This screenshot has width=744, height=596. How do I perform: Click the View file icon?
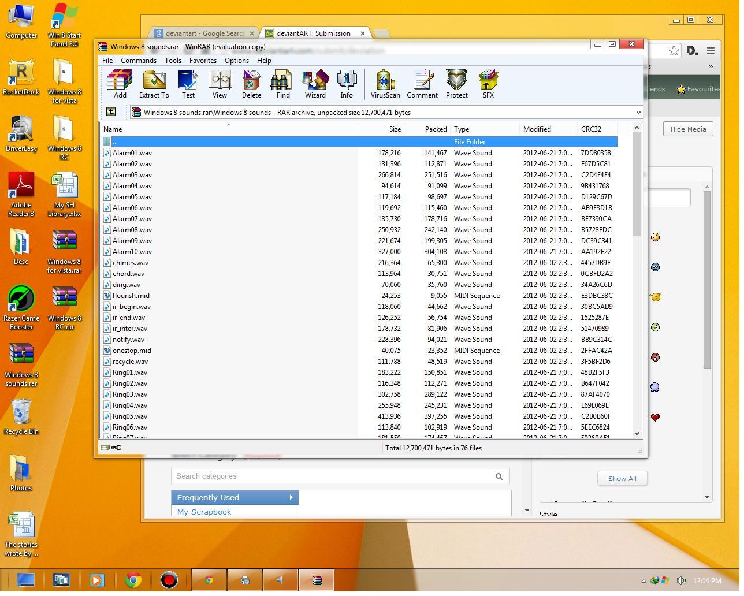pyautogui.click(x=220, y=84)
